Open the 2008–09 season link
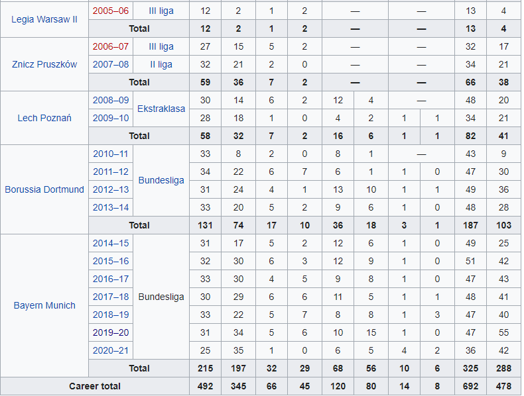Viewport: 524px width, 396px height. 111,100
